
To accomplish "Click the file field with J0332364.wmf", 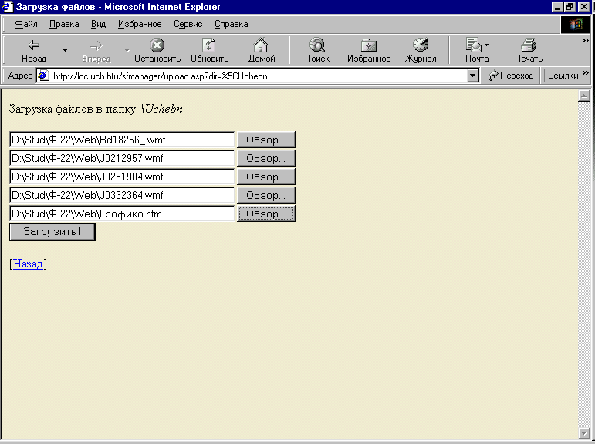I will pos(122,195).
